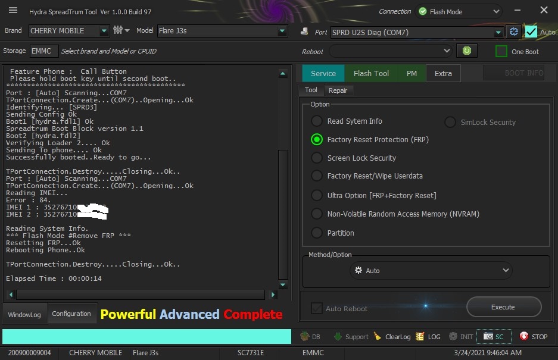Open the LOG viewer
The image size is (558, 360).
point(428,337)
